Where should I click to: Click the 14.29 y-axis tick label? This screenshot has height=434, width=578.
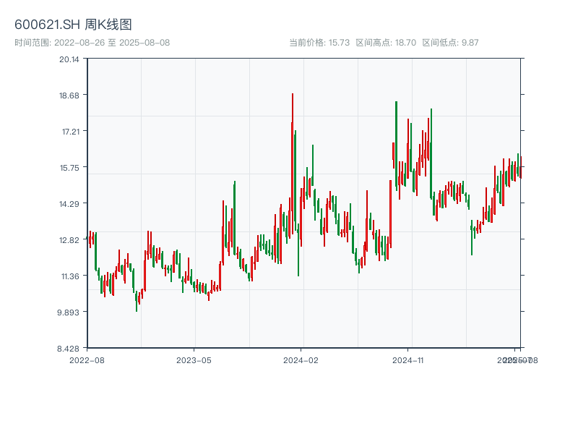(69, 204)
